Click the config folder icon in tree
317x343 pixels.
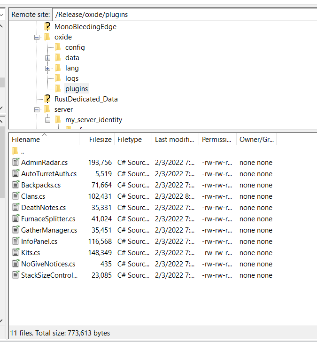click(x=58, y=47)
